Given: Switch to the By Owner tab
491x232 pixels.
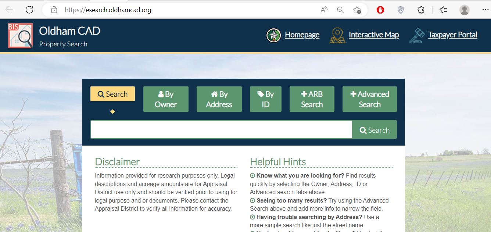Looking at the screenshot, I should click(166, 99).
